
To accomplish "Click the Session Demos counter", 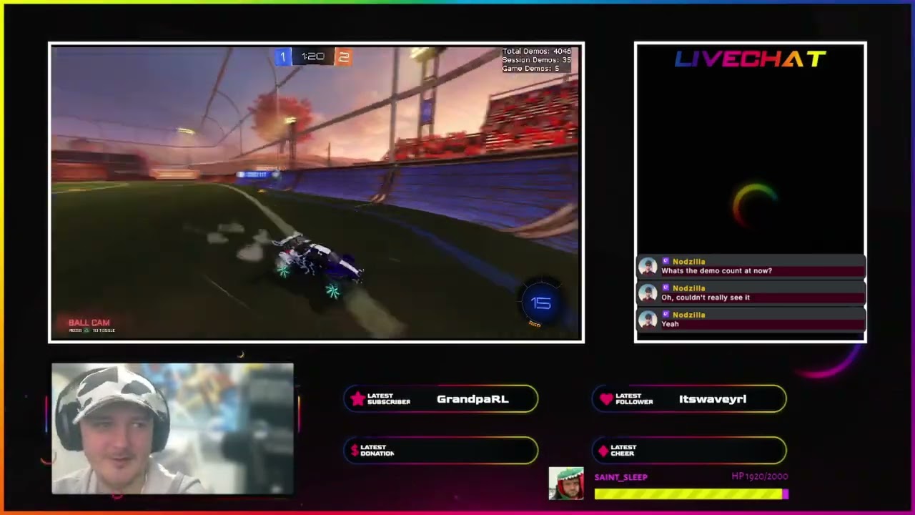I will click(x=536, y=60).
